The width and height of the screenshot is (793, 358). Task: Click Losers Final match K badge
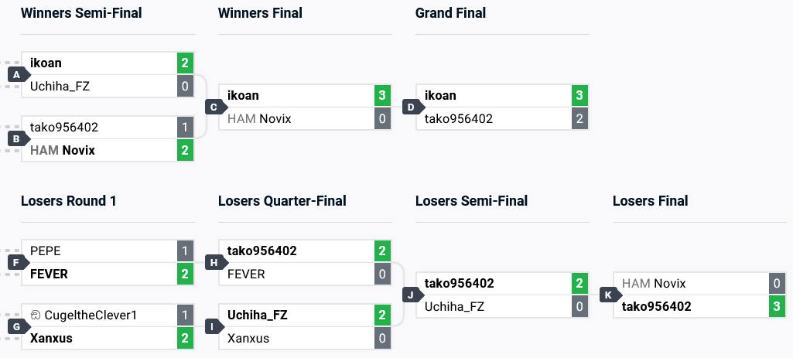pos(607,295)
